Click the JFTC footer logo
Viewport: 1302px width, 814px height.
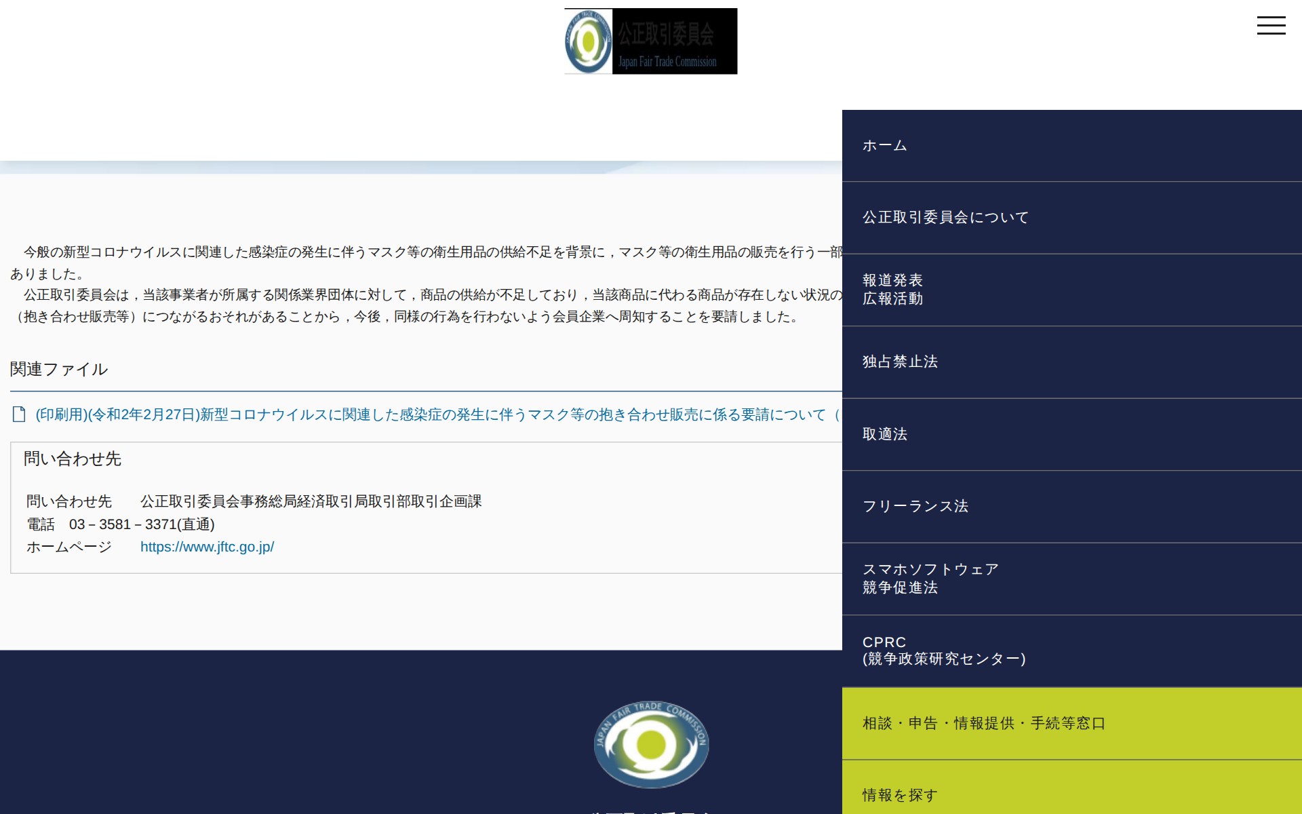tap(650, 744)
